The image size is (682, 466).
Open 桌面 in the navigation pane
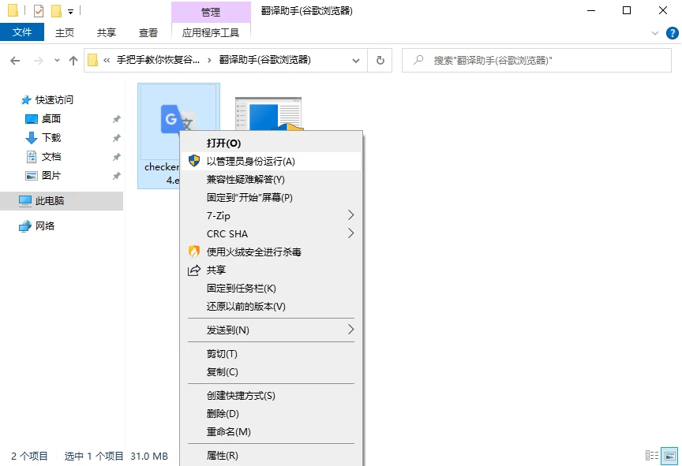click(x=51, y=118)
